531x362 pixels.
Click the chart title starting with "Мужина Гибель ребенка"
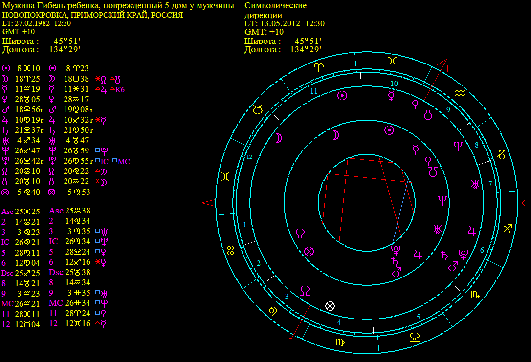point(118,6)
